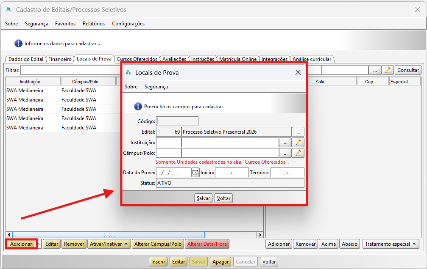Viewport: 427px width, 269px height.
Task: Select the Locais de Prova tab
Action: tap(94, 59)
